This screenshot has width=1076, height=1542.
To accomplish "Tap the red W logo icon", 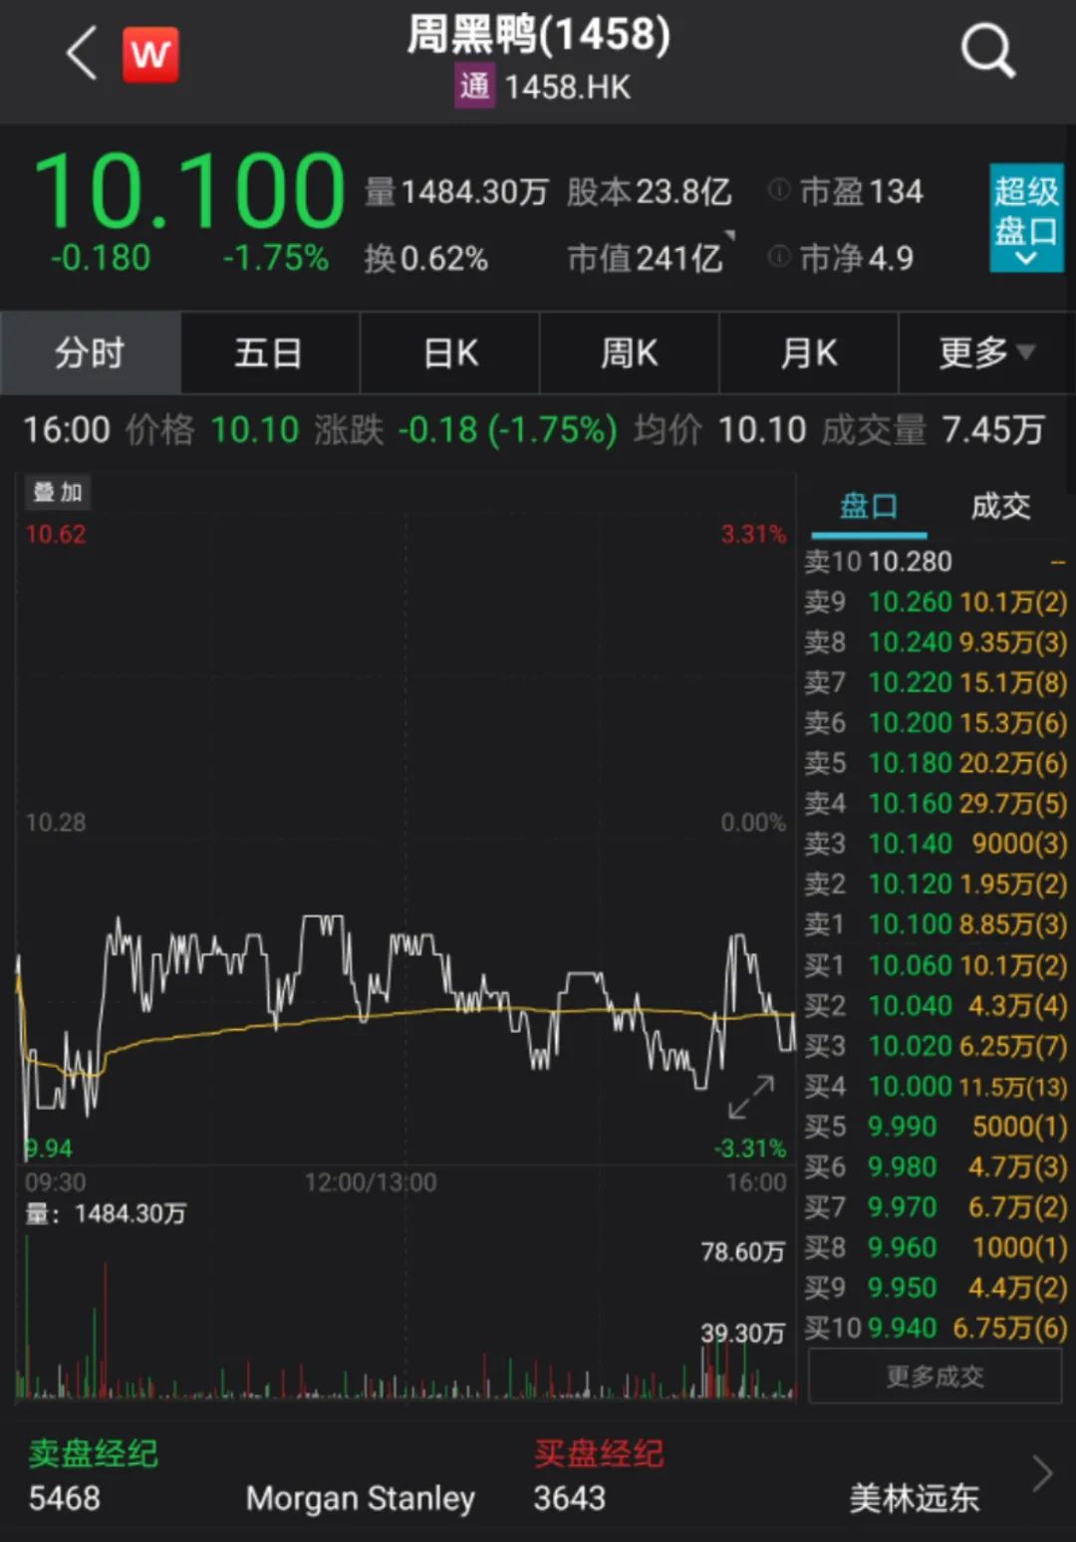I will pyautogui.click(x=150, y=54).
